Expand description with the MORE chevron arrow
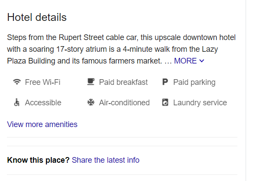Screen dimensions: 263x181 click(202, 61)
